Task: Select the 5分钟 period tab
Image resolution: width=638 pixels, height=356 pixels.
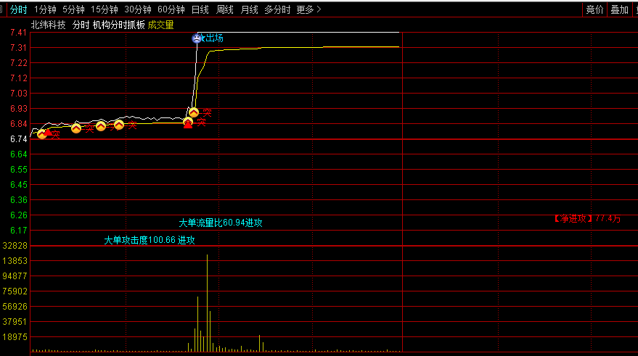Action: coord(73,9)
